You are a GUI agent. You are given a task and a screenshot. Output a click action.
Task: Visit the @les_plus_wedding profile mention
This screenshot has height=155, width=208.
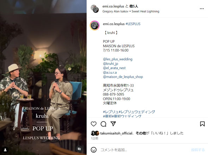click(x=118, y=59)
